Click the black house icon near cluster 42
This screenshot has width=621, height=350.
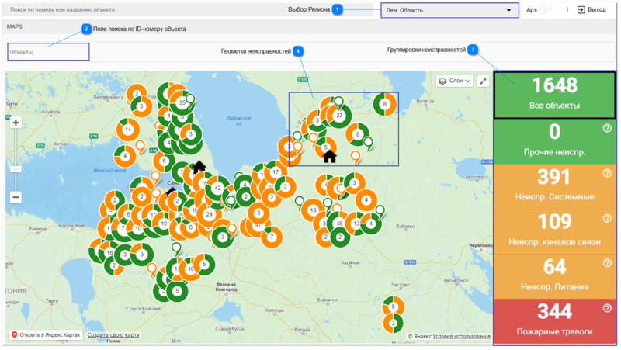point(199,167)
